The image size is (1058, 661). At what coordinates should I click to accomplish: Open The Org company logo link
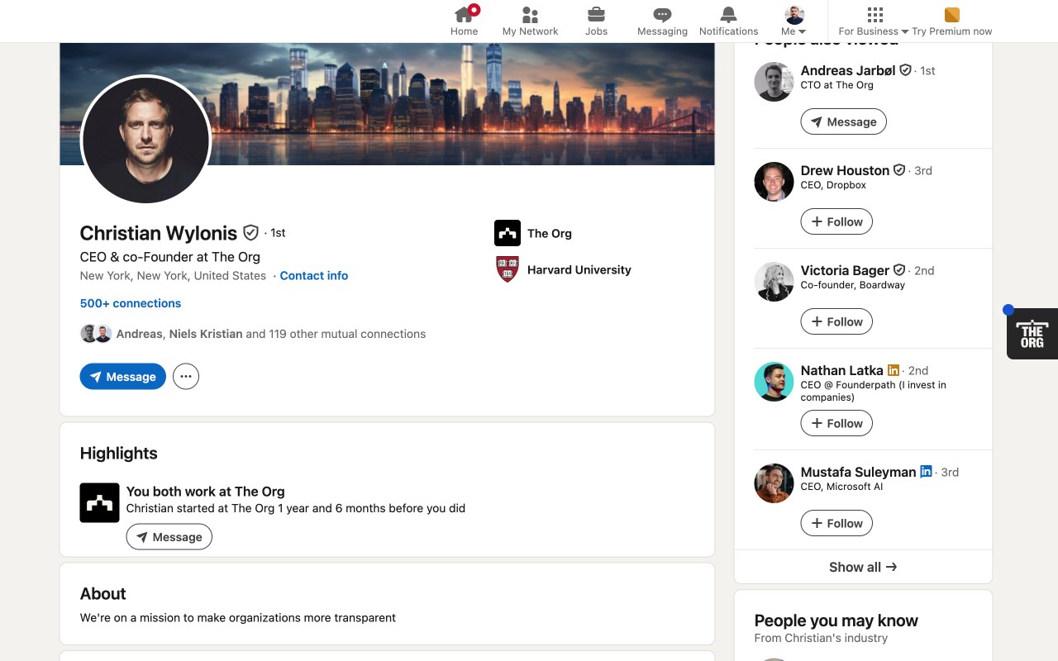[x=508, y=233]
